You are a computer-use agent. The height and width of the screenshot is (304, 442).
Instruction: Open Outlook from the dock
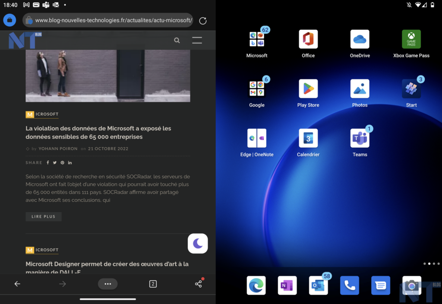click(x=318, y=285)
